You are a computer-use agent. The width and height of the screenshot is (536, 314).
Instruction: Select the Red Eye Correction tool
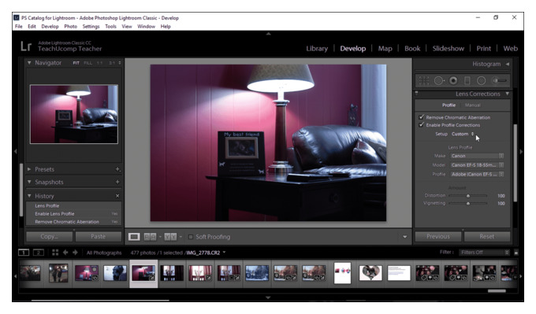click(x=453, y=80)
